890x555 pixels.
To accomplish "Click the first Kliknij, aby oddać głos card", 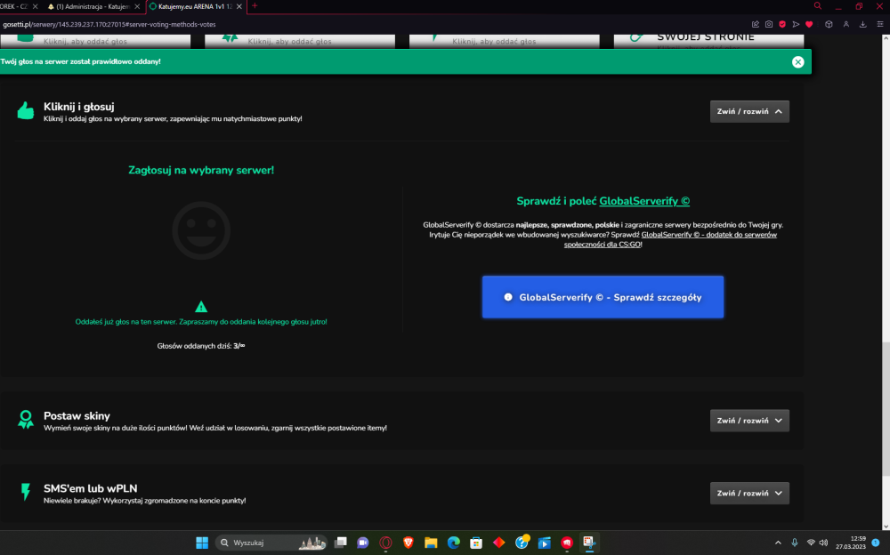I will click(95, 41).
